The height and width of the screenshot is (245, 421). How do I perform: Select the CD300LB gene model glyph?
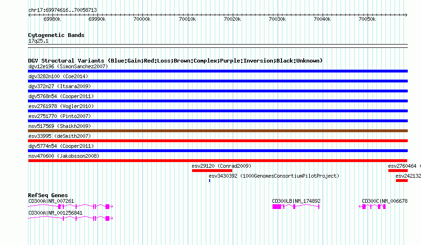click(x=296, y=207)
